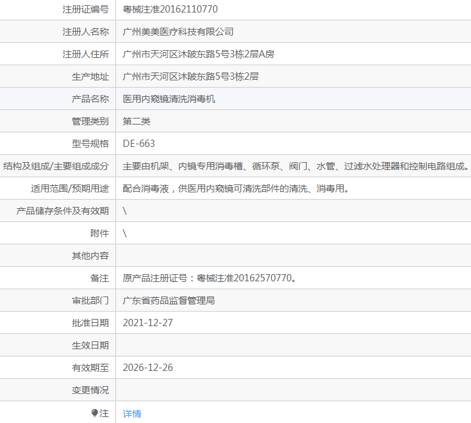Click the 产品名称 label
471x423 pixels.
[x=90, y=99]
